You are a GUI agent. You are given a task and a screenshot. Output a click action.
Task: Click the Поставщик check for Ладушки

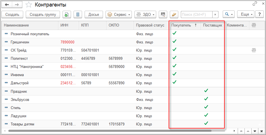[206, 115]
